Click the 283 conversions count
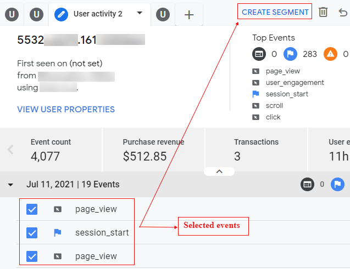 pos(310,54)
